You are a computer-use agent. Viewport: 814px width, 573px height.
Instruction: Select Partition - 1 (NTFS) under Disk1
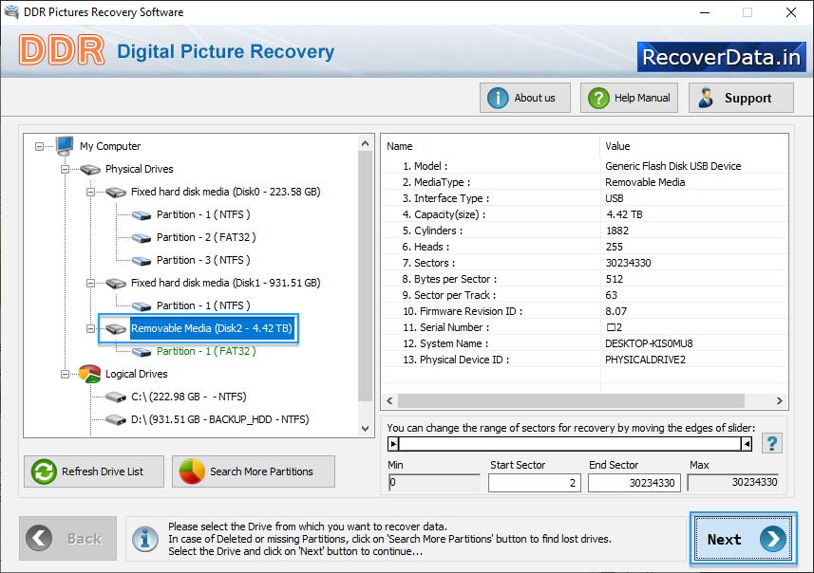click(203, 305)
